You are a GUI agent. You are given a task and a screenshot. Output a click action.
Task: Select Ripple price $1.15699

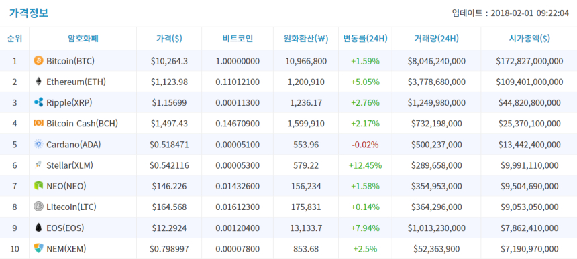[169, 103]
